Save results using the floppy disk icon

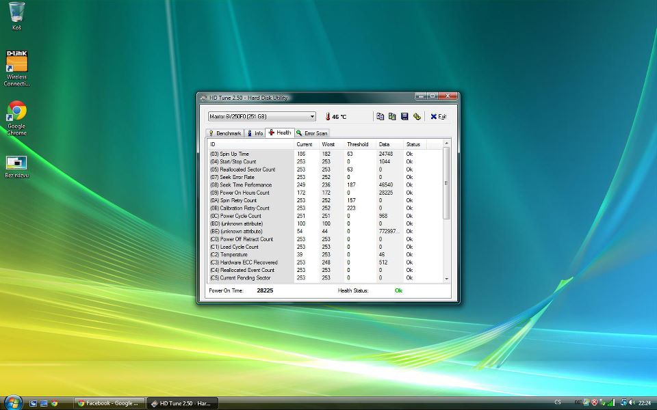404,116
